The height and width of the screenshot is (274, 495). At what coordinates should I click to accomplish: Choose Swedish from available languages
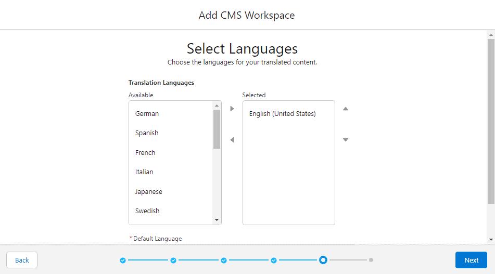(x=147, y=211)
